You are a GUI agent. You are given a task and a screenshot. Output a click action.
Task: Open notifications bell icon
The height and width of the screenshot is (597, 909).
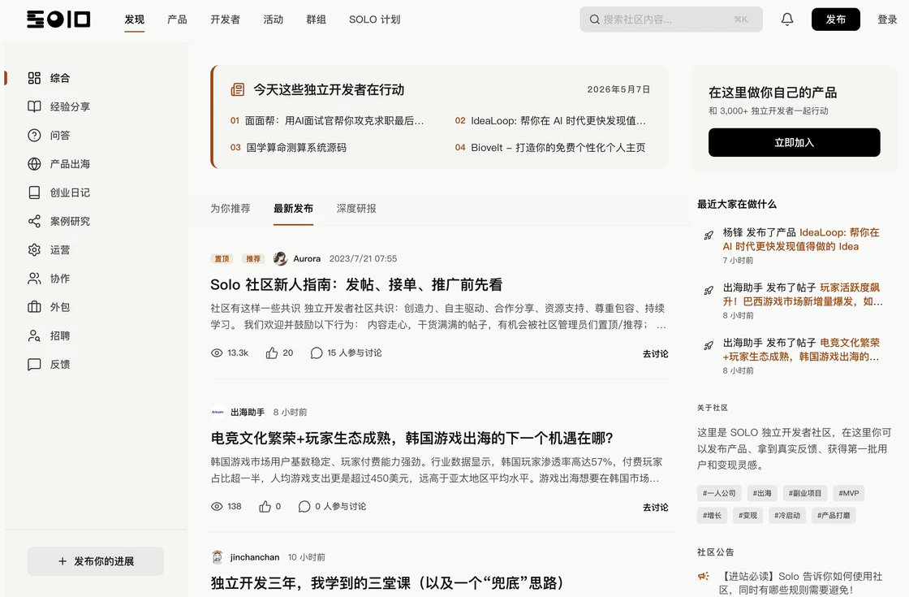click(x=786, y=19)
